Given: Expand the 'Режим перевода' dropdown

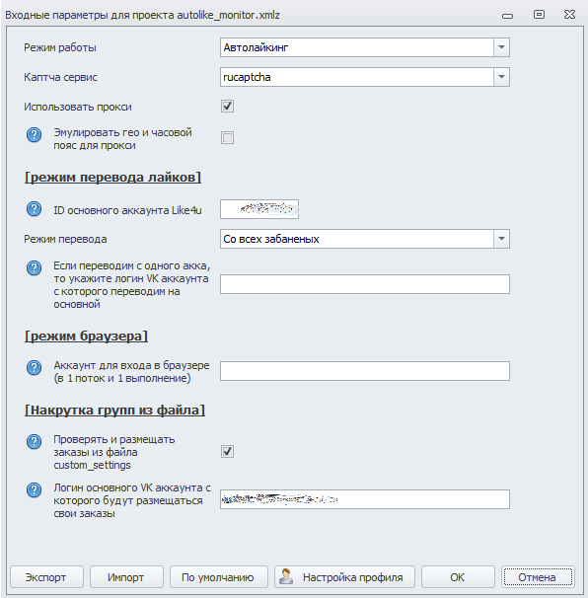Looking at the screenshot, I should [501, 239].
